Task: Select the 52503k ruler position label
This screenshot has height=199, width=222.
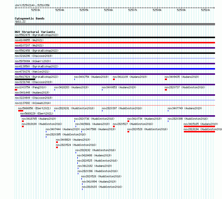Action: [x=36, y=10]
